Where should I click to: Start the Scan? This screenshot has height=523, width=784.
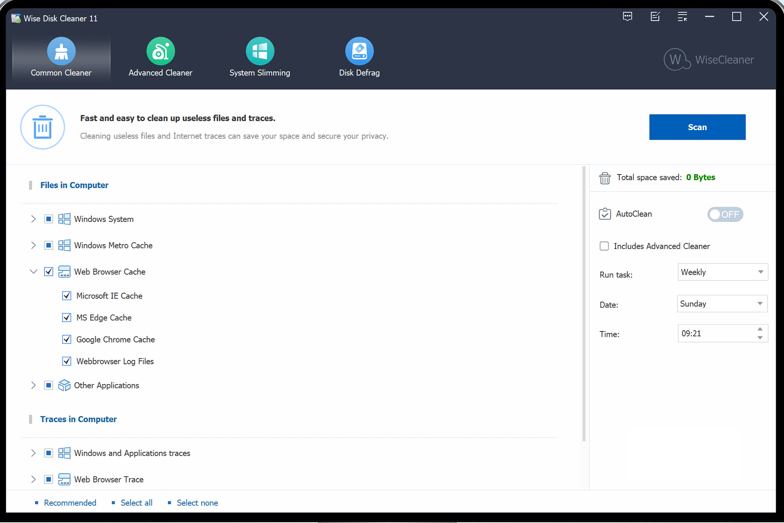click(697, 127)
